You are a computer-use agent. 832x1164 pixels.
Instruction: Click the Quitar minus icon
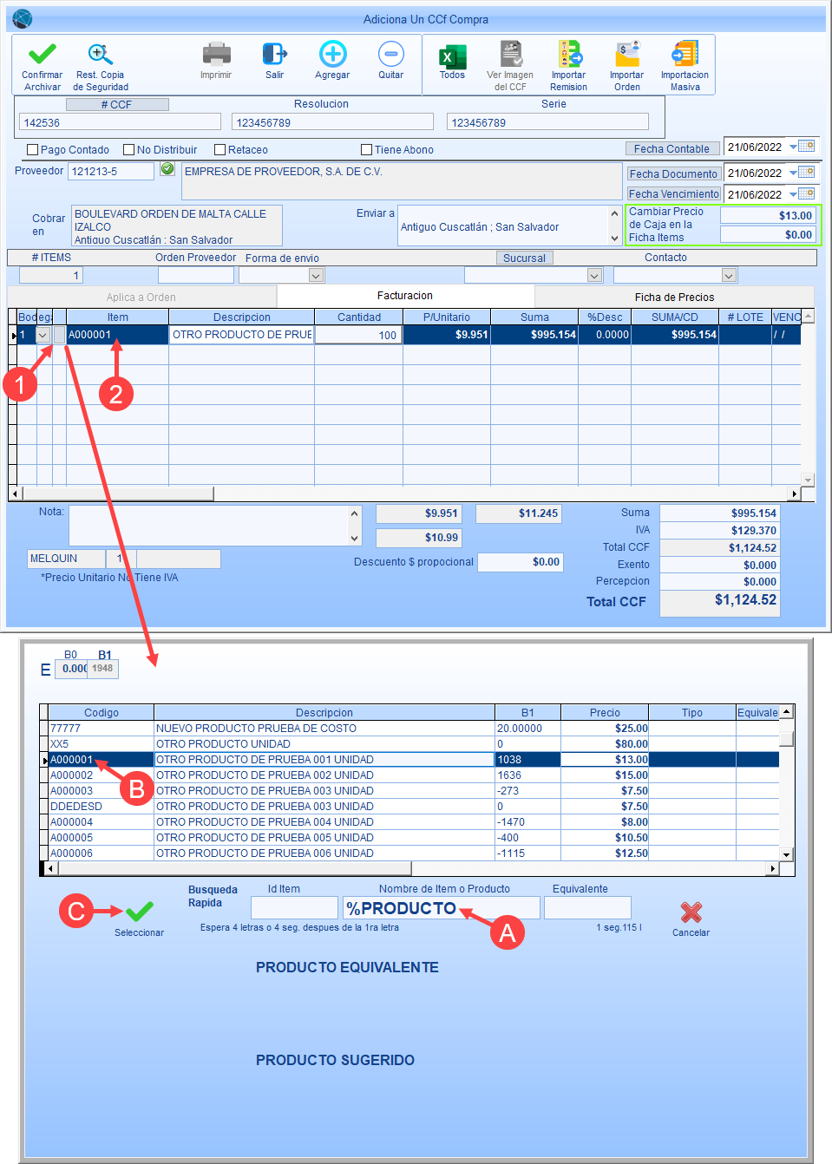click(x=391, y=55)
